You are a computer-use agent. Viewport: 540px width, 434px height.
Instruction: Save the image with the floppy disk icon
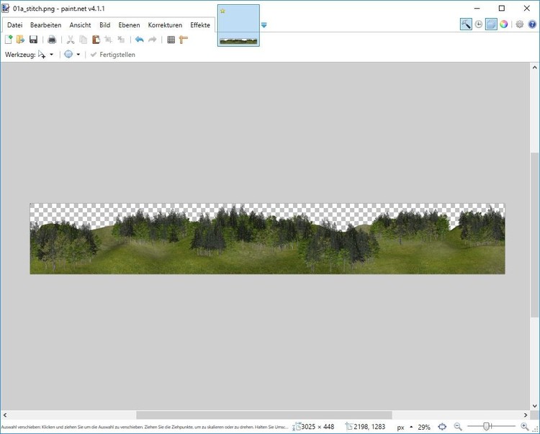(x=33, y=40)
